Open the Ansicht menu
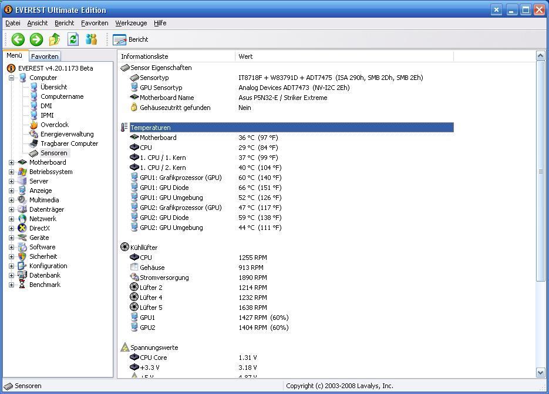The image size is (549, 394). [38, 23]
